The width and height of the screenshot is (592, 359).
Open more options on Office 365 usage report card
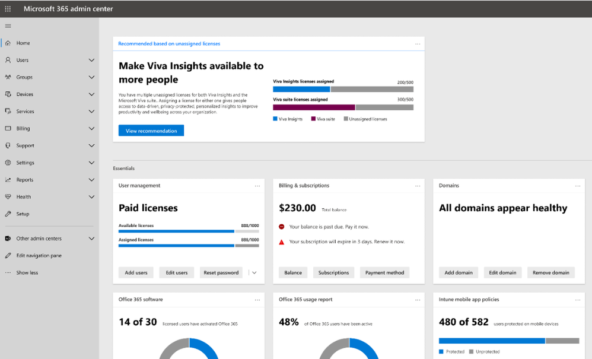click(x=418, y=300)
